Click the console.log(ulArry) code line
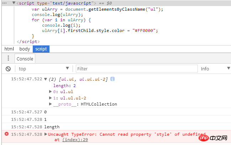 (x=57, y=15)
